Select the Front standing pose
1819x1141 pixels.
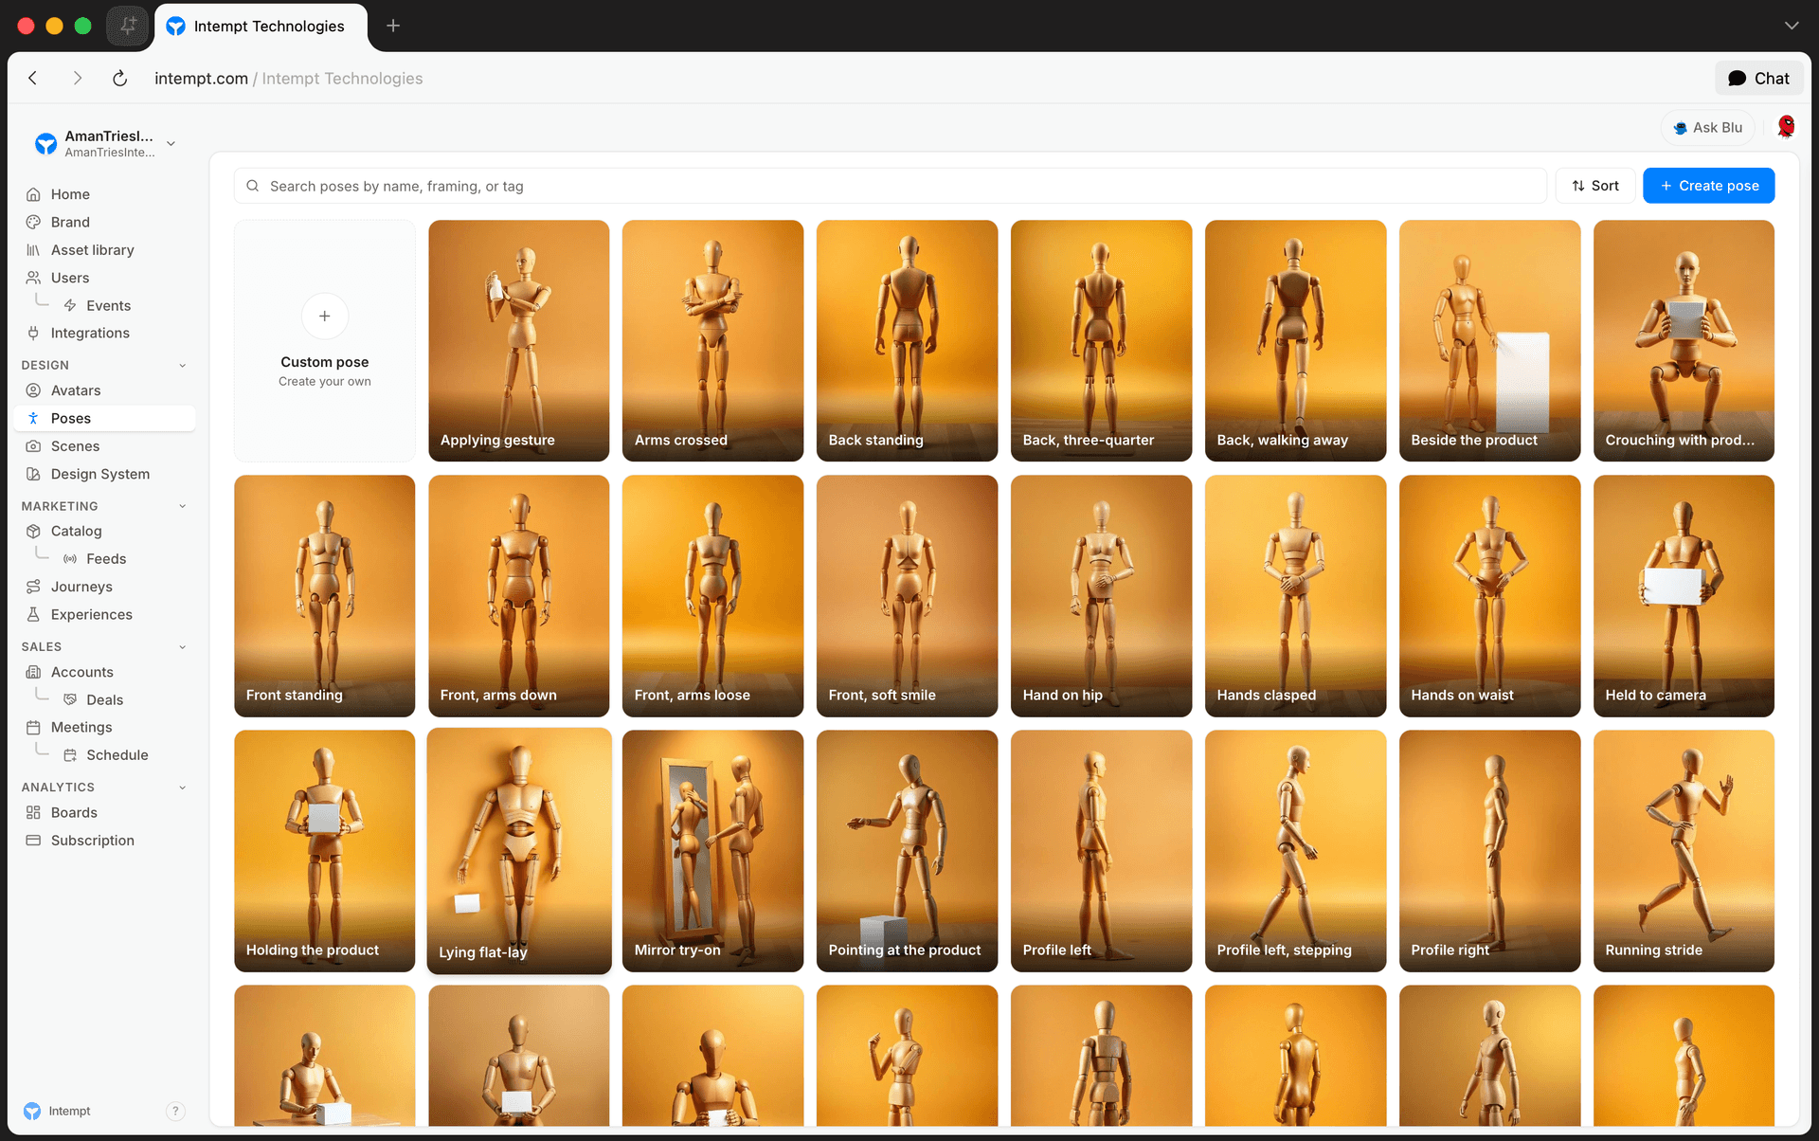(325, 596)
